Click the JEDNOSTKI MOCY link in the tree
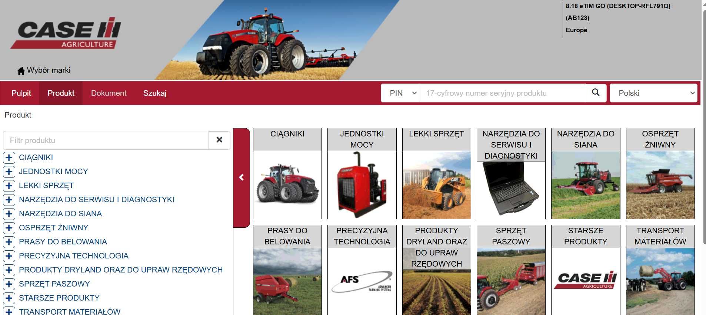 [53, 172]
